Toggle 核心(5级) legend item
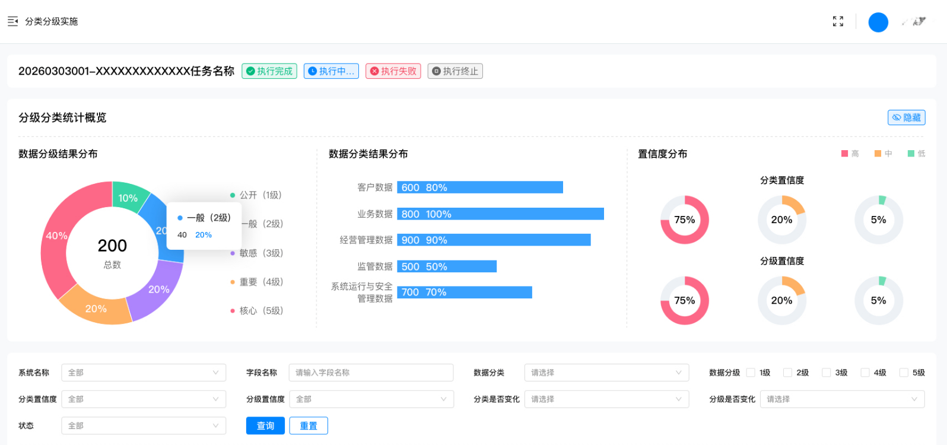 coord(257,310)
